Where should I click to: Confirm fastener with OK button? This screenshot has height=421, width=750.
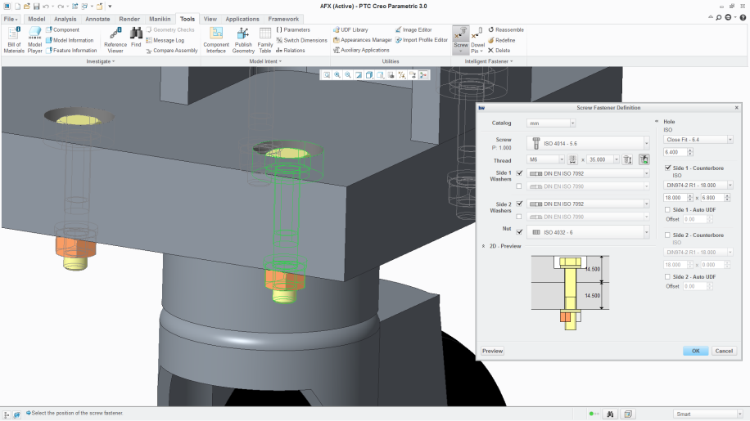click(695, 351)
